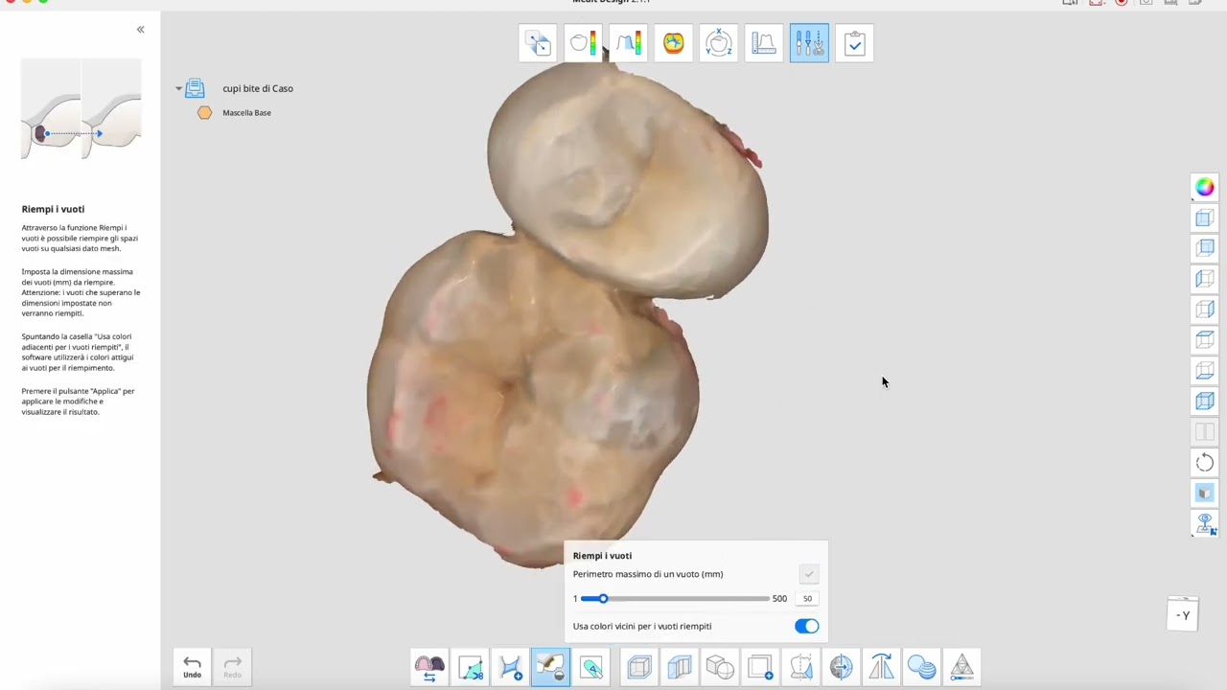The image size is (1227, 690).
Task: Collapse the left help panel with double chevron
Action: (140, 30)
